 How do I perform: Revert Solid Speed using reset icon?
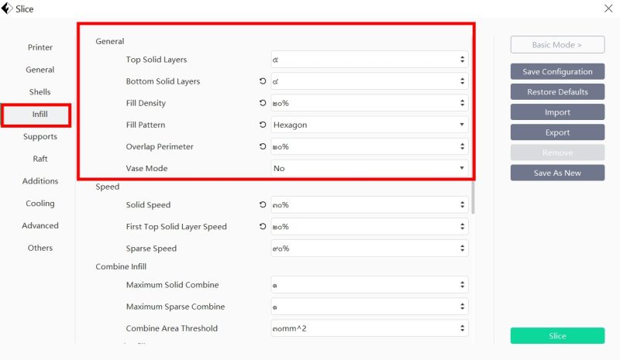(263, 204)
